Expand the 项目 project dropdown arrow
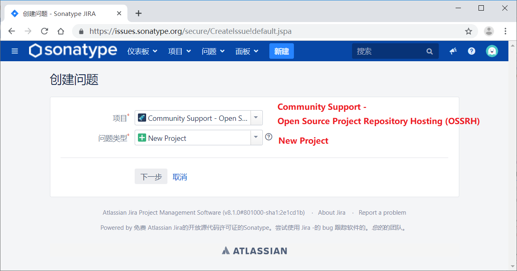 pyautogui.click(x=256, y=118)
